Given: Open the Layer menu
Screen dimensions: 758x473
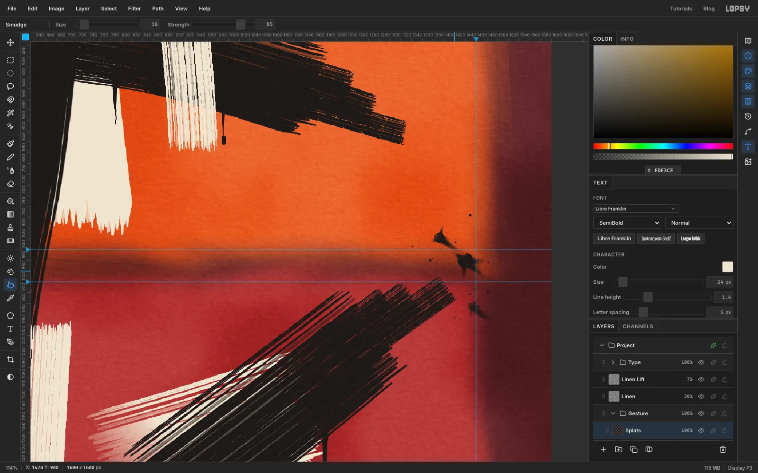Looking at the screenshot, I should 82,9.
